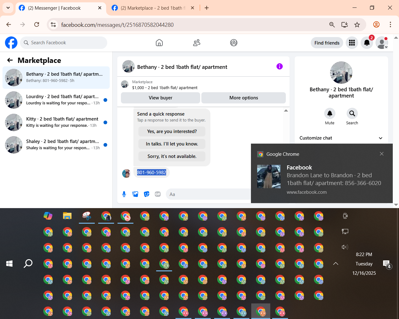Screen dimensions: 399x319
Task: Expand the Customize chat section
Action: 341,138
